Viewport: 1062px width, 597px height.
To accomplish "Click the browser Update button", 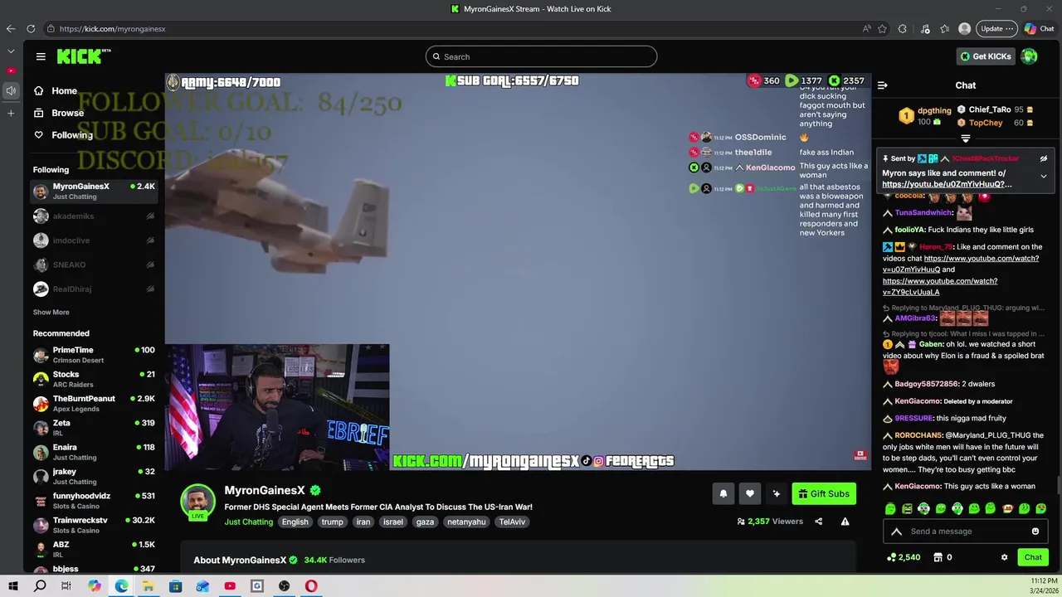I will 996,28.
